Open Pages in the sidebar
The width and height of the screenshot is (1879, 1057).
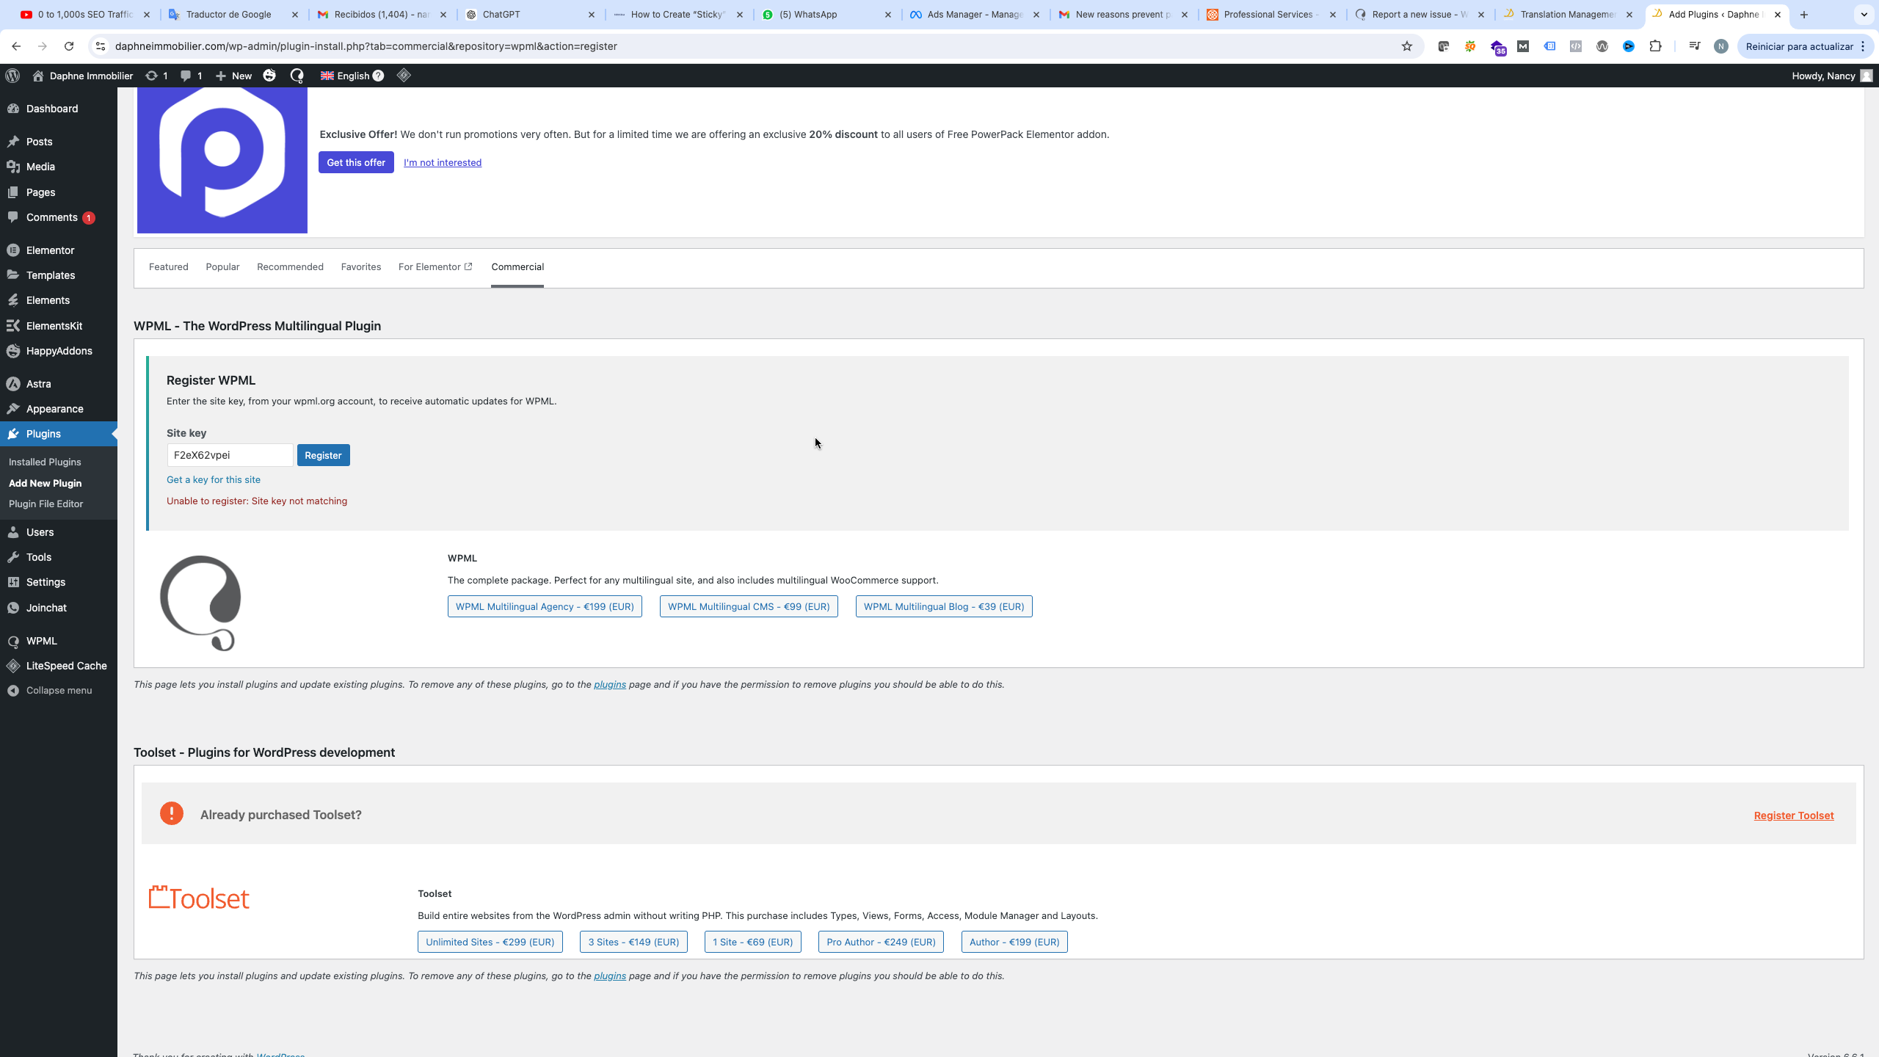tap(59, 192)
